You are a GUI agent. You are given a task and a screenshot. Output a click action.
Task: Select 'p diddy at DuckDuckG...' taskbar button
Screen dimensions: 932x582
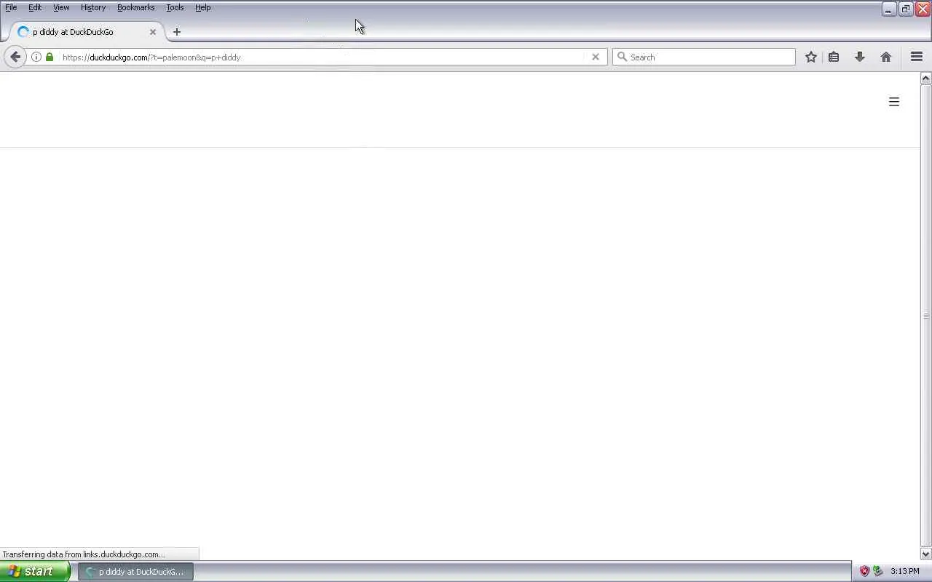click(x=135, y=572)
